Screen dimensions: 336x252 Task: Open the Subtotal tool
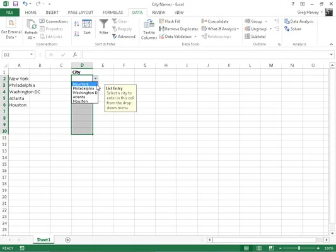click(255, 37)
